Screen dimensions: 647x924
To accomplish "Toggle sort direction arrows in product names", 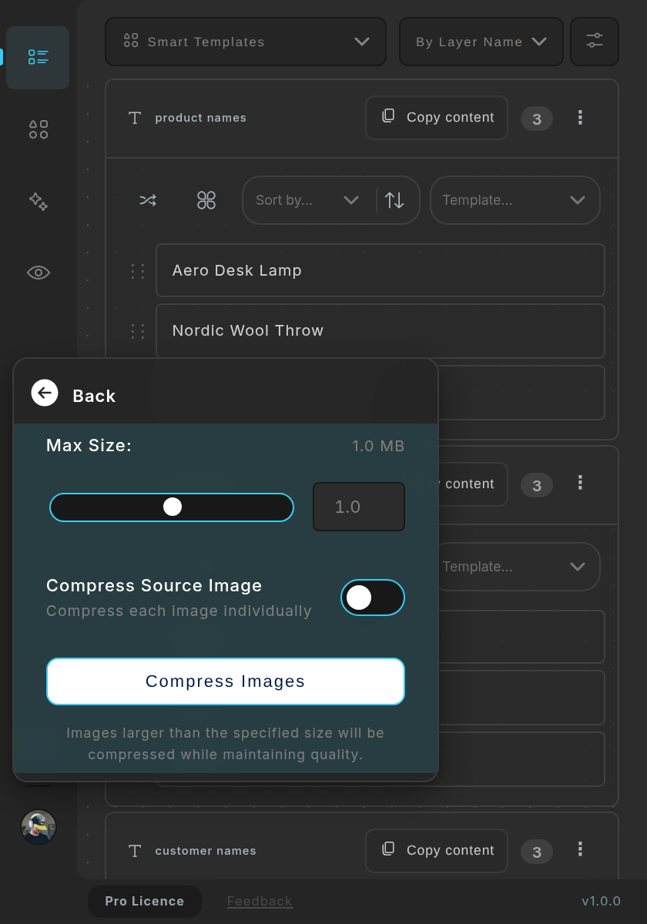I will click(395, 200).
